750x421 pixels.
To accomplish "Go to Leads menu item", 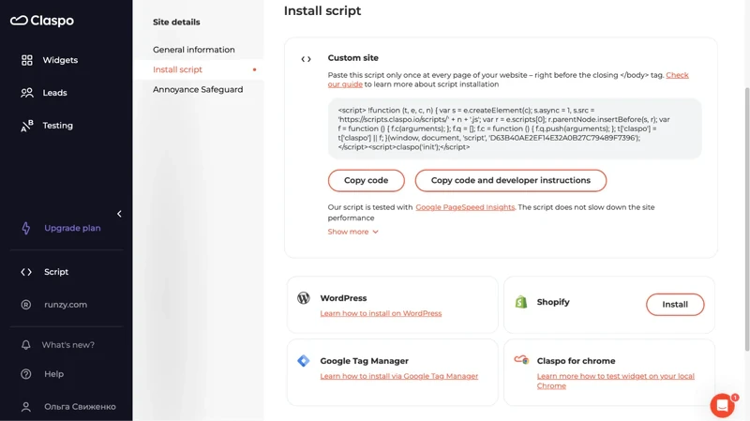I will pyautogui.click(x=54, y=93).
